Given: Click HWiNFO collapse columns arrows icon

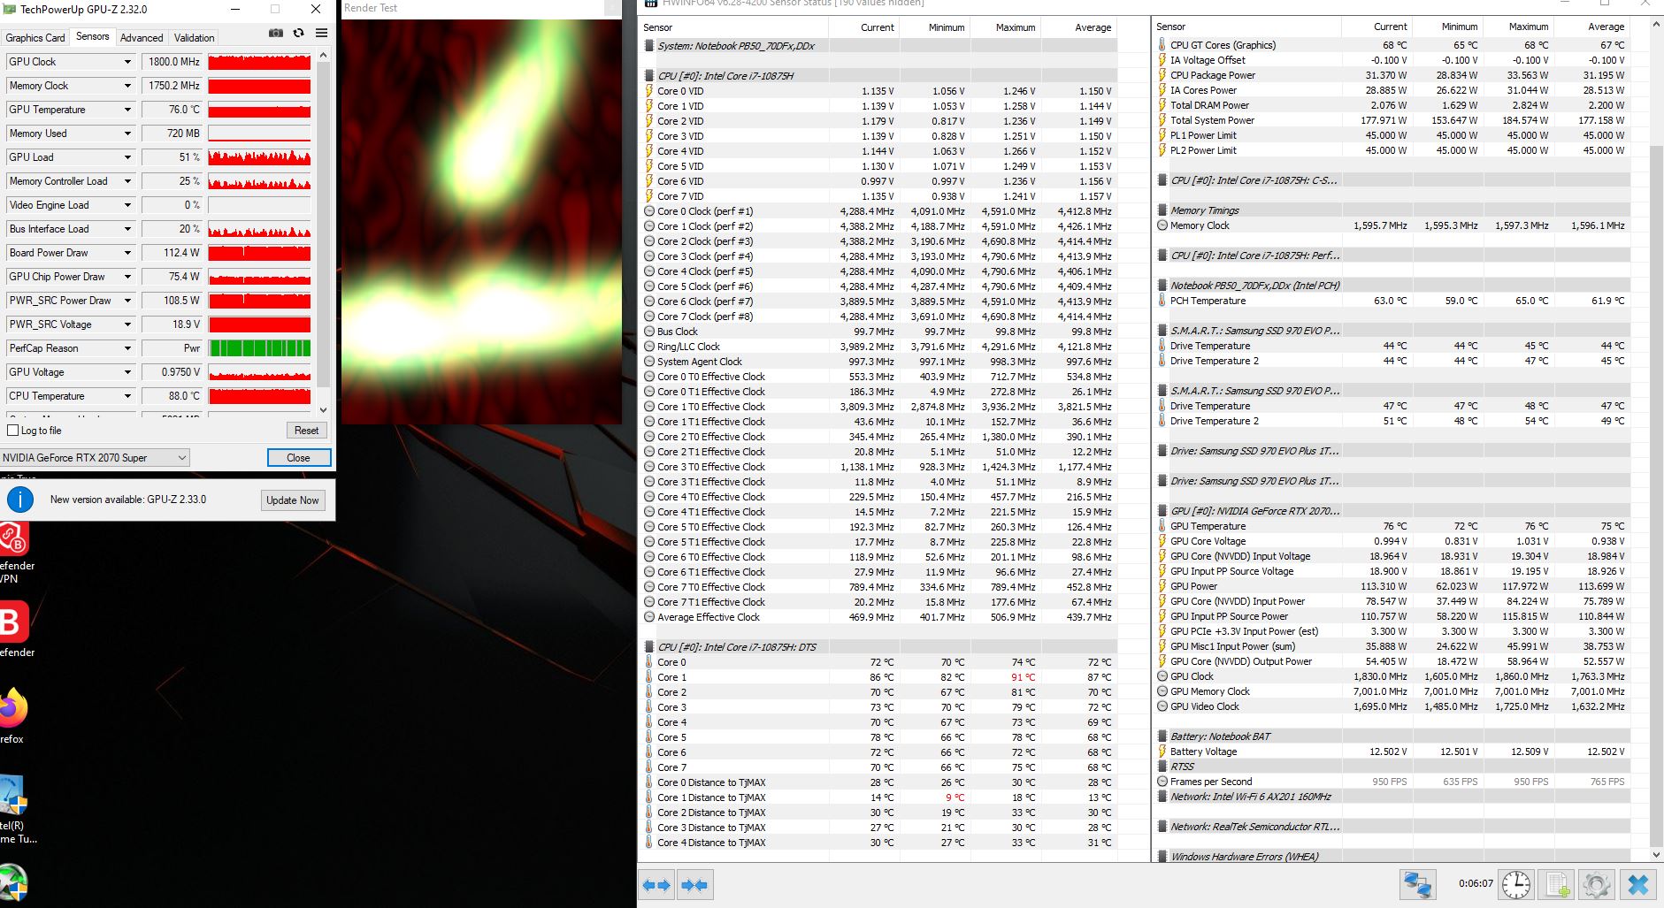Looking at the screenshot, I should pos(695,885).
